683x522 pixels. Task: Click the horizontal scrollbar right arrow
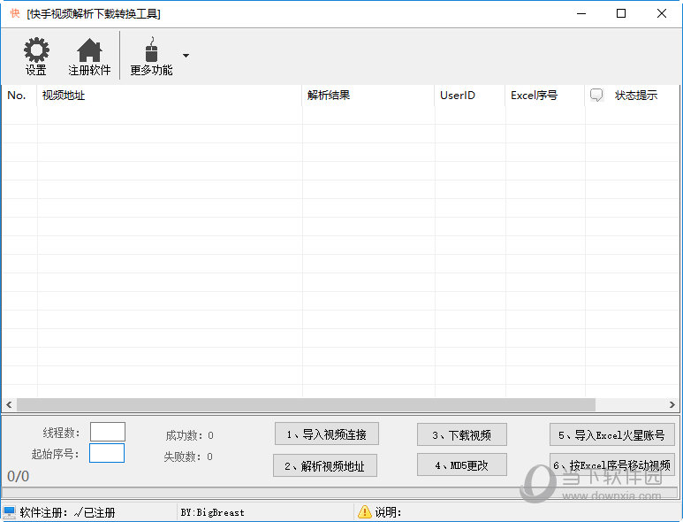tap(672, 404)
